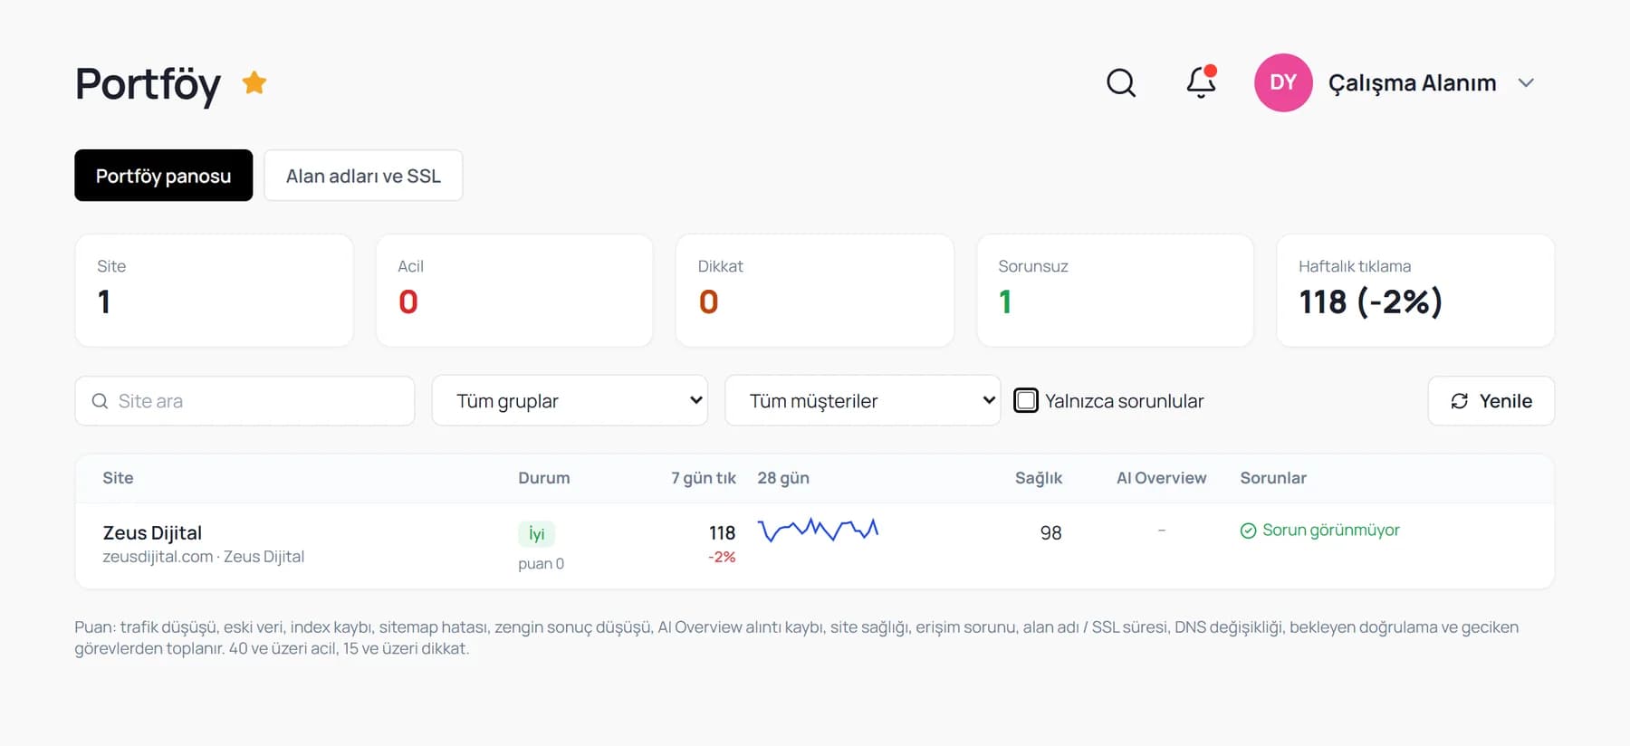This screenshot has width=1630, height=746.
Task: Click the AI Overview column header
Action: (1161, 478)
